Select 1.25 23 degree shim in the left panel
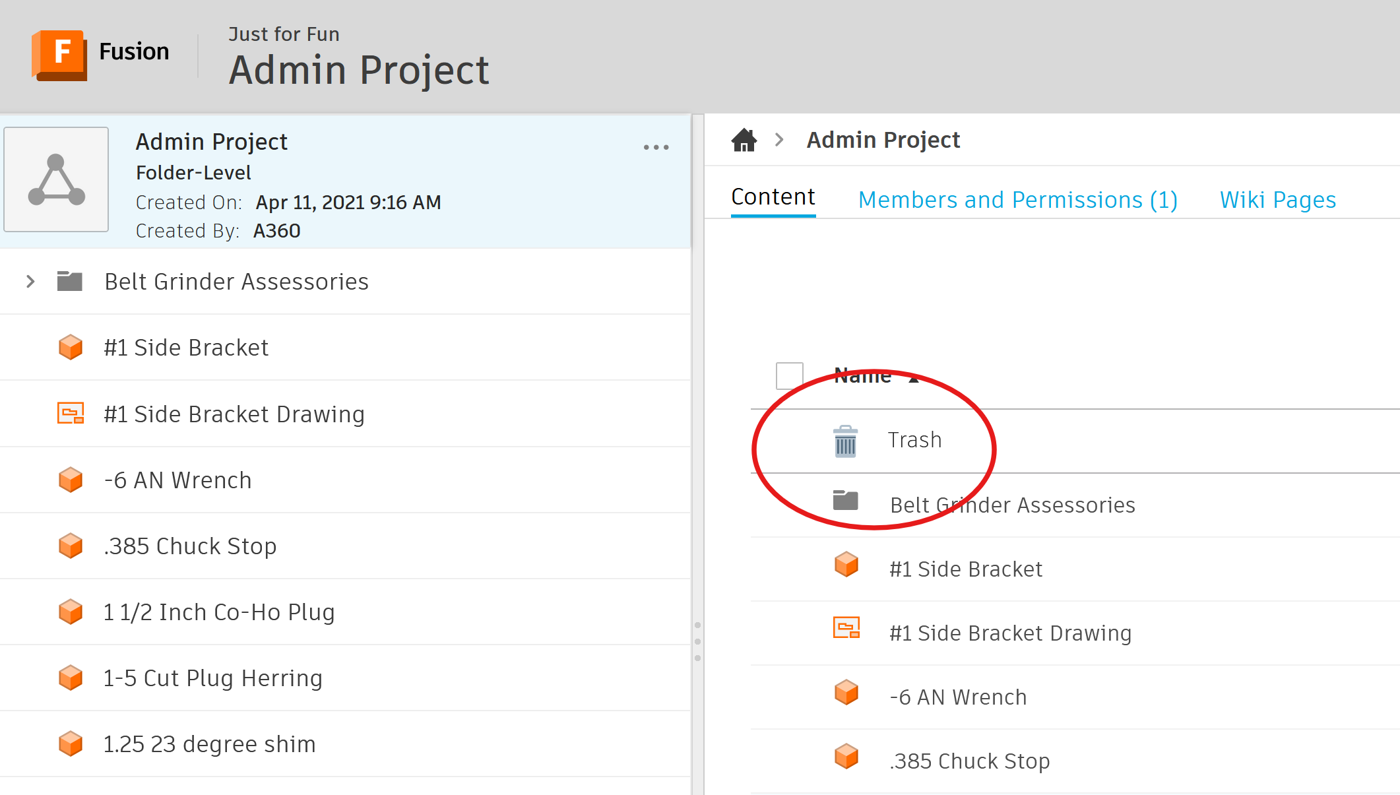The width and height of the screenshot is (1400, 795). tap(209, 744)
